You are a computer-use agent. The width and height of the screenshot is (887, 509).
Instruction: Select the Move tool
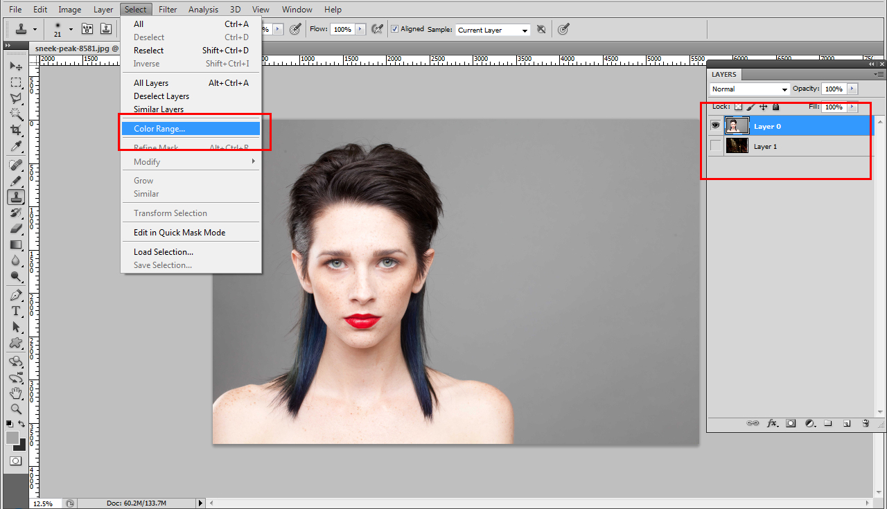[15, 66]
